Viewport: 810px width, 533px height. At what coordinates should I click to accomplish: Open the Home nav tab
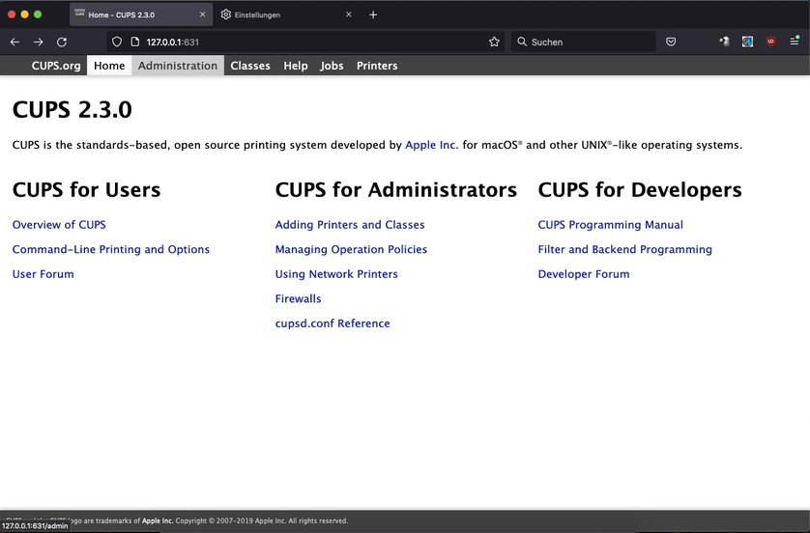(x=109, y=66)
